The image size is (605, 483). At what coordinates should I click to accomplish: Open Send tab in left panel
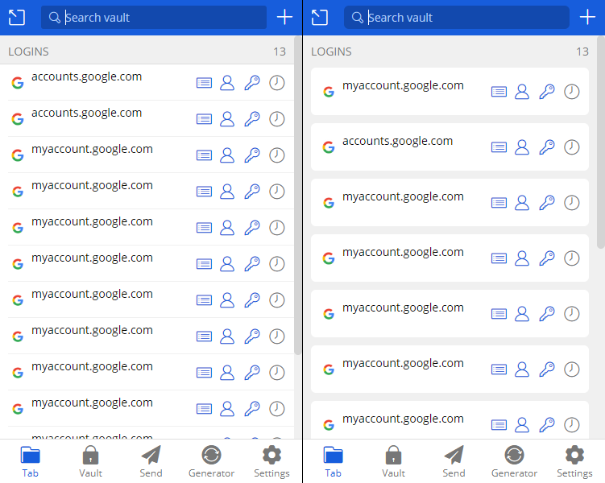click(151, 461)
